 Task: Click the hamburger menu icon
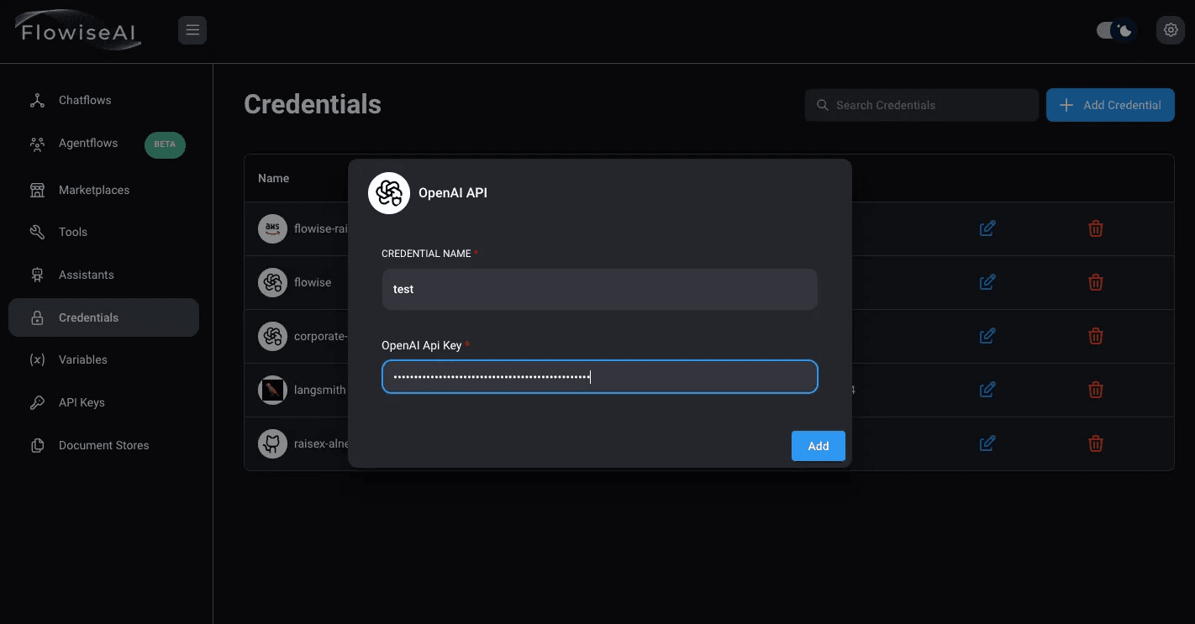coord(192,31)
